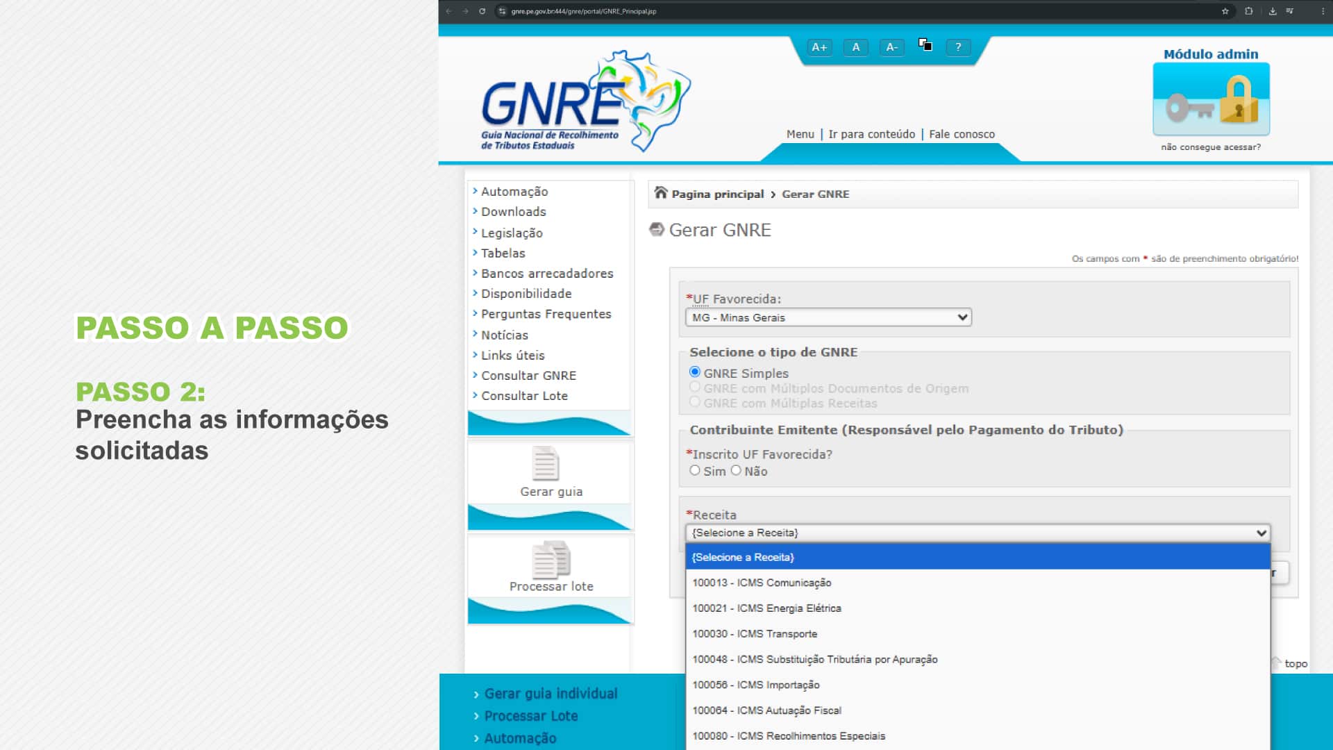Select {Selecione a Receita} highlighted option
This screenshot has width=1333, height=750.
pyautogui.click(x=978, y=557)
